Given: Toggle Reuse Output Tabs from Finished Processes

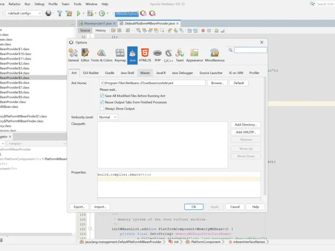Looking at the screenshot, I should pyautogui.click(x=102, y=102).
